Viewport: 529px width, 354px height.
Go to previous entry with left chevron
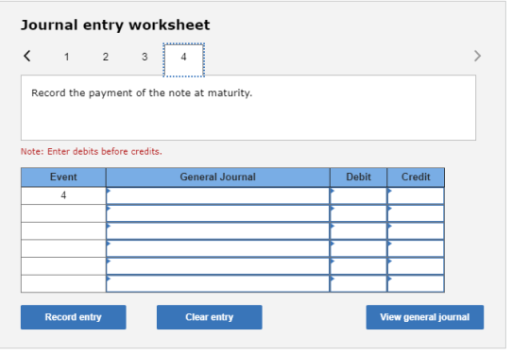[x=27, y=56]
